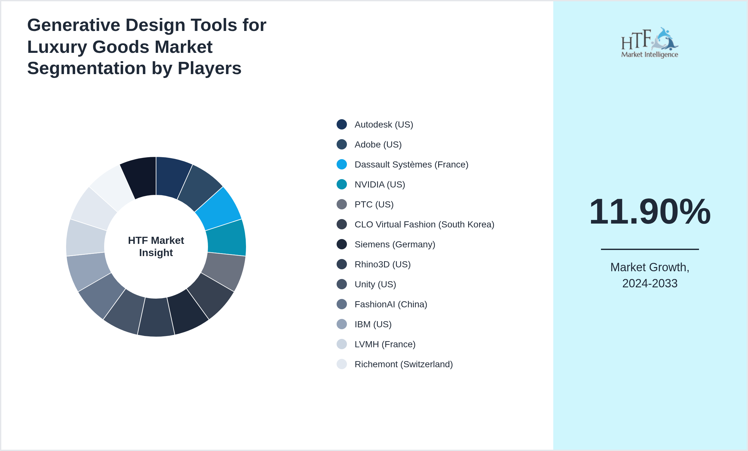This screenshot has width=748, height=451.
Task: Expand the donut chart center label
Action: (x=156, y=246)
